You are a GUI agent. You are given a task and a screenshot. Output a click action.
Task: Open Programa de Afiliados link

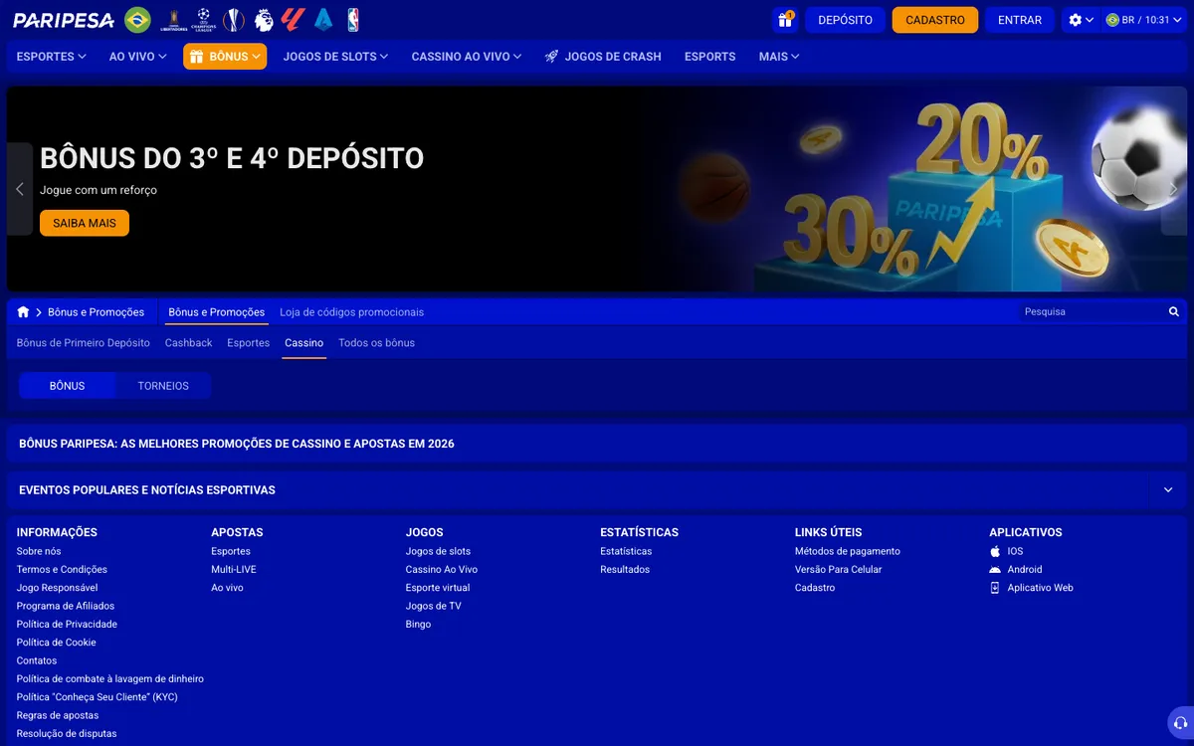66,606
